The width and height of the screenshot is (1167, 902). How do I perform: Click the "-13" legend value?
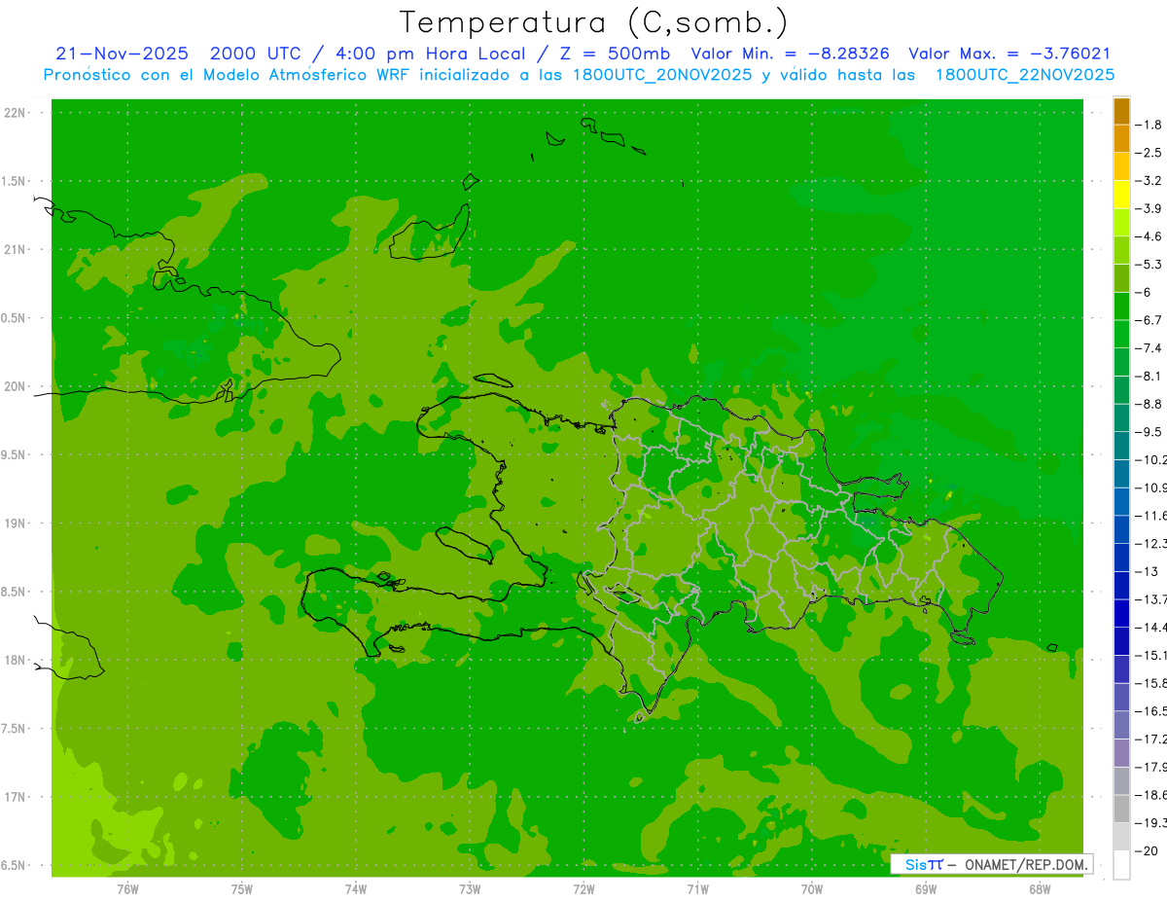pyautogui.click(x=1148, y=571)
